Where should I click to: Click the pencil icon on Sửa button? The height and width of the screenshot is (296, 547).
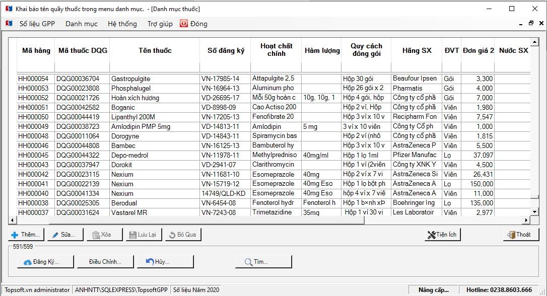click(55, 235)
